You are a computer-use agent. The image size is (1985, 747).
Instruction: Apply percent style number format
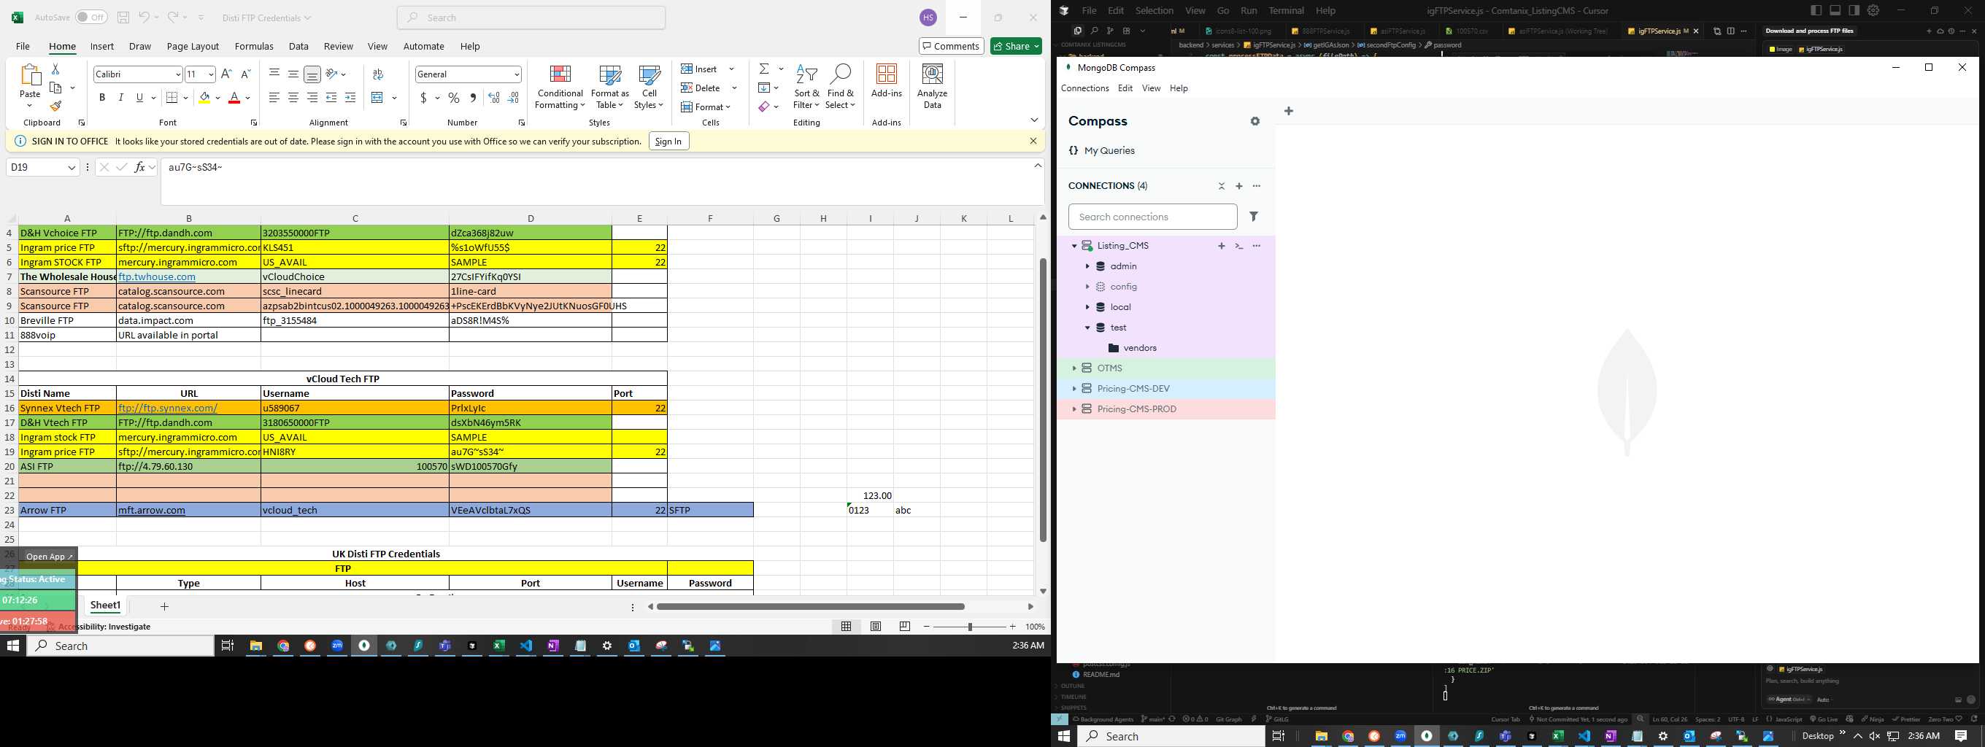(x=454, y=98)
